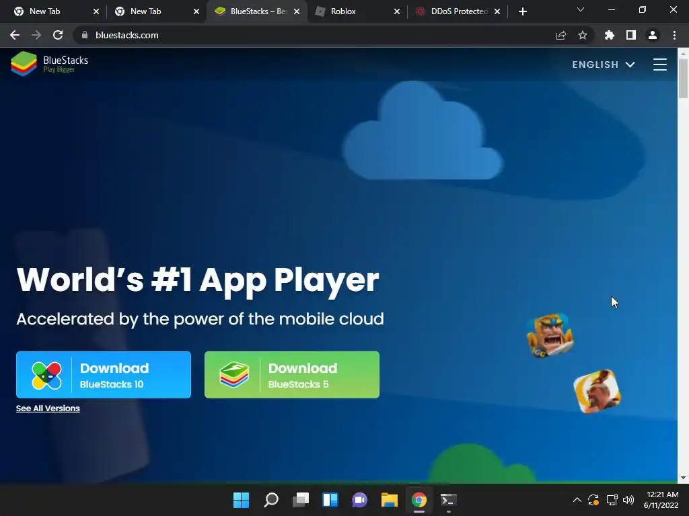The width and height of the screenshot is (689, 516).
Task: Open the hamburger menu on the BlueStacks site
Action: 659,64
